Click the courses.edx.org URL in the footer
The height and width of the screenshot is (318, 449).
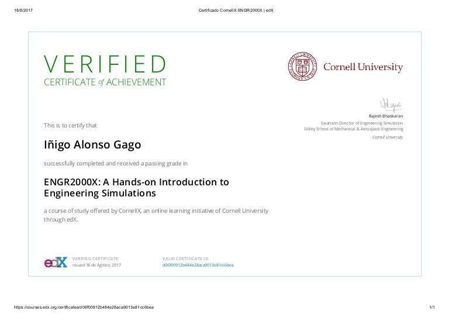pos(84,307)
